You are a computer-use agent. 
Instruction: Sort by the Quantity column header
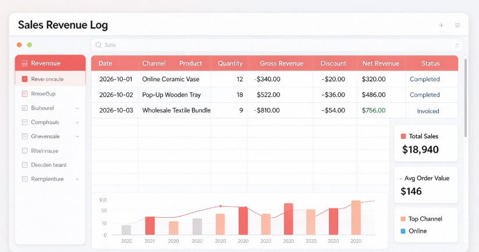[x=230, y=63]
